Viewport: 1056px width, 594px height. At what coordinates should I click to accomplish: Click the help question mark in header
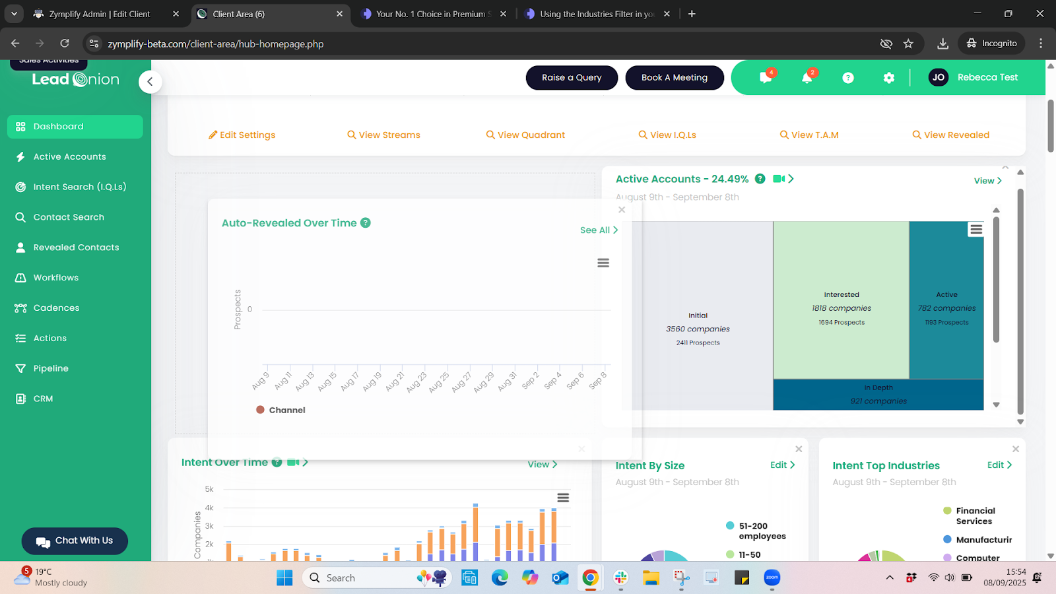848,78
